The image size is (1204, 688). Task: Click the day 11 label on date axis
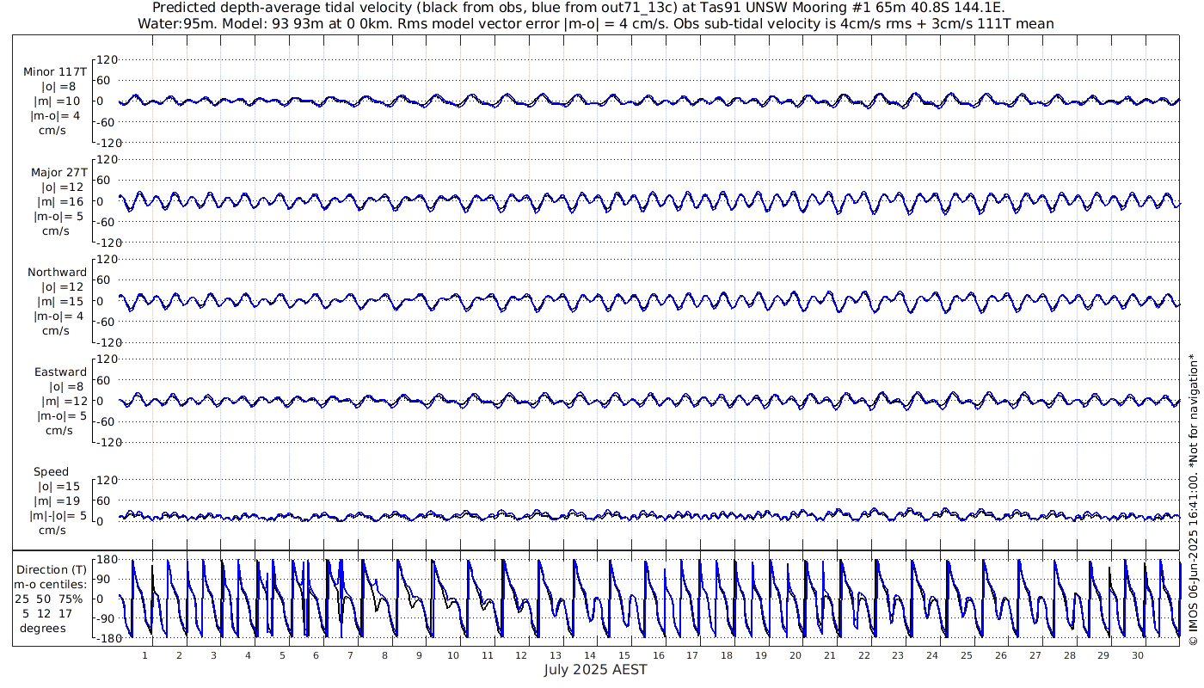(x=488, y=654)
